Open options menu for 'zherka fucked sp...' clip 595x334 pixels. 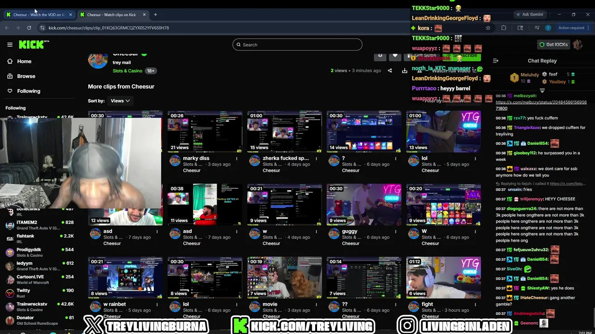316,159
